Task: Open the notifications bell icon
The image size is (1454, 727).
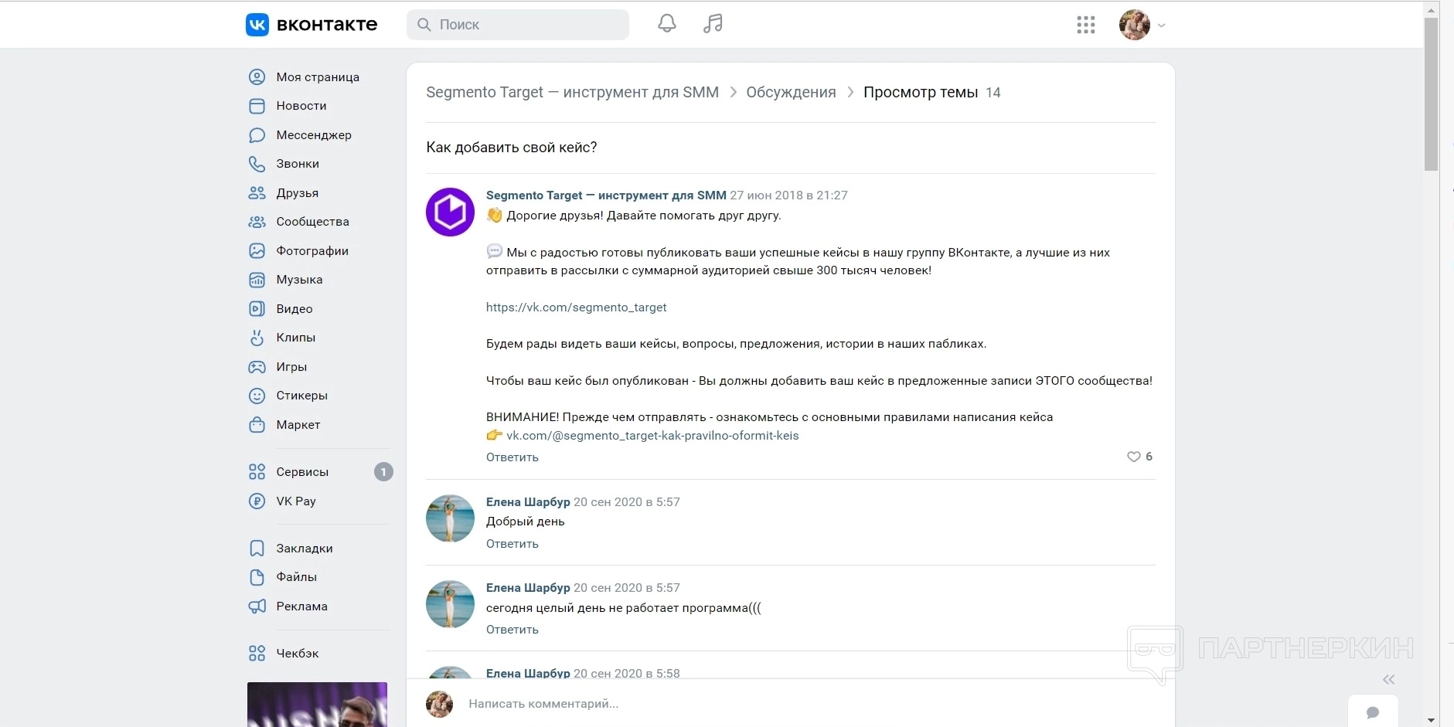Action: coord(667,24)
